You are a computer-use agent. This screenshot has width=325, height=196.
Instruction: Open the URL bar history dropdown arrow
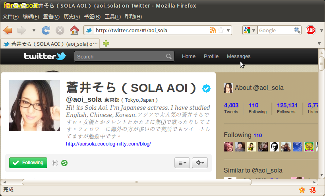[228, 31]
